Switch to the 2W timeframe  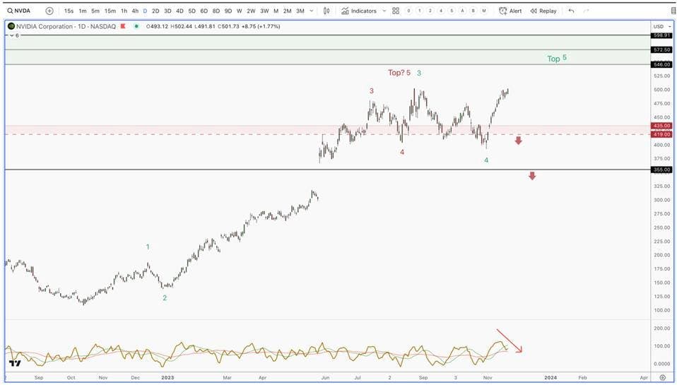(251, 11)
